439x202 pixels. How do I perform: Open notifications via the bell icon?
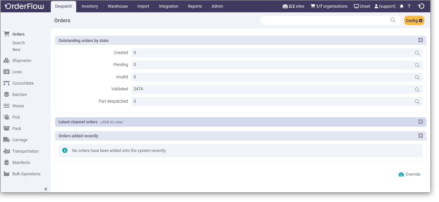(401, 6)
